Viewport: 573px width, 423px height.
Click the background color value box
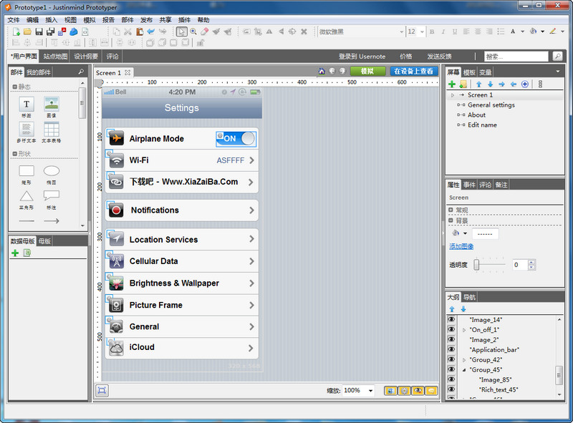coord(486,234)
